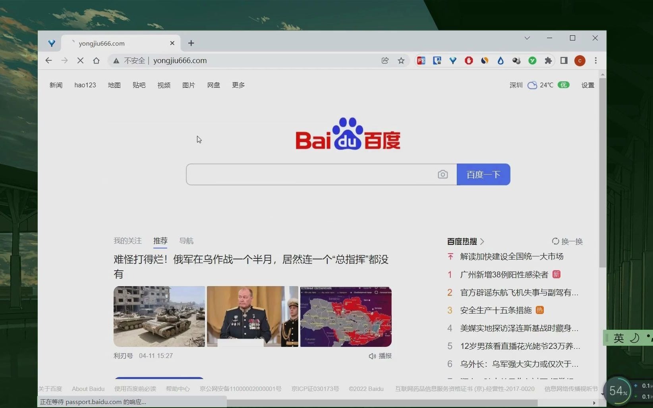The image size is (653, 408).
Task: Open the news headline about 俄军在乌作战
Action: tap(251, 266)
